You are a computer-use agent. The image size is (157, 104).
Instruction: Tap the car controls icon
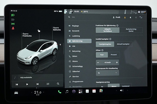16,93
